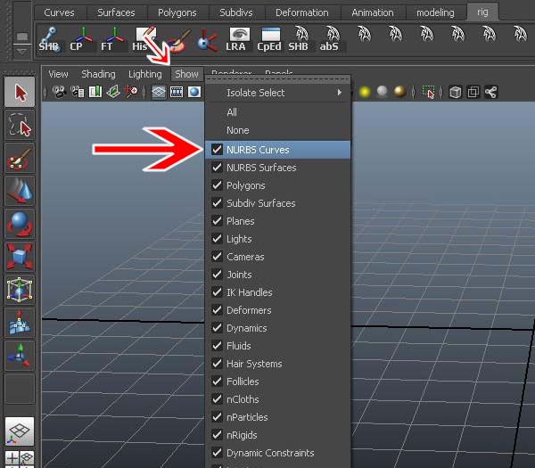Click the camera attributes panel icon
Screen dimensions: 535x468
pyautogui.click(x=78, y=92)
